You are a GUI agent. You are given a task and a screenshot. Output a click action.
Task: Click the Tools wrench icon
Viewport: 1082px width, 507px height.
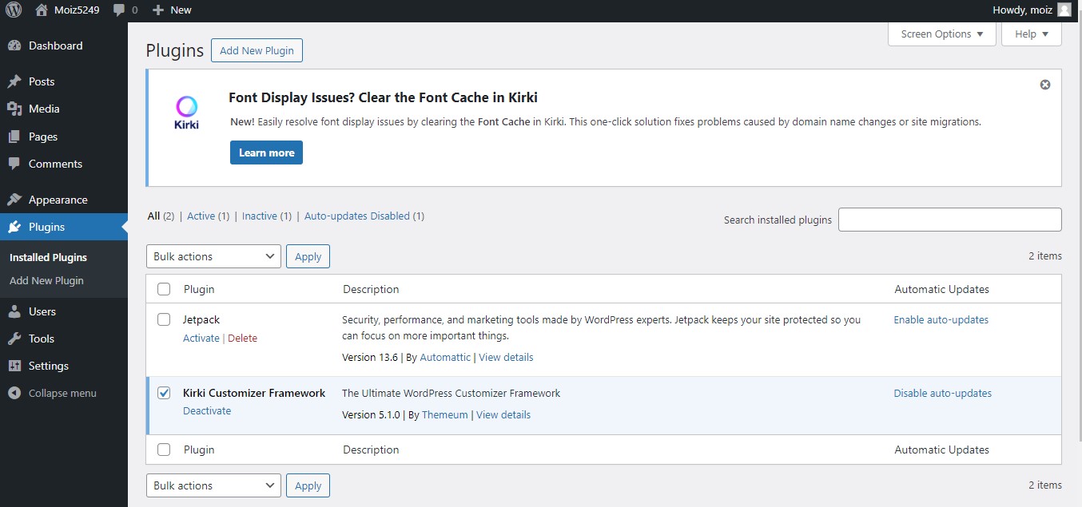point(14,339)
